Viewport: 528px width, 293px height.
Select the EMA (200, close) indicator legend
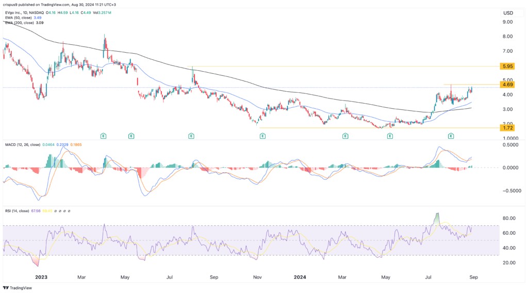(24, 24)
